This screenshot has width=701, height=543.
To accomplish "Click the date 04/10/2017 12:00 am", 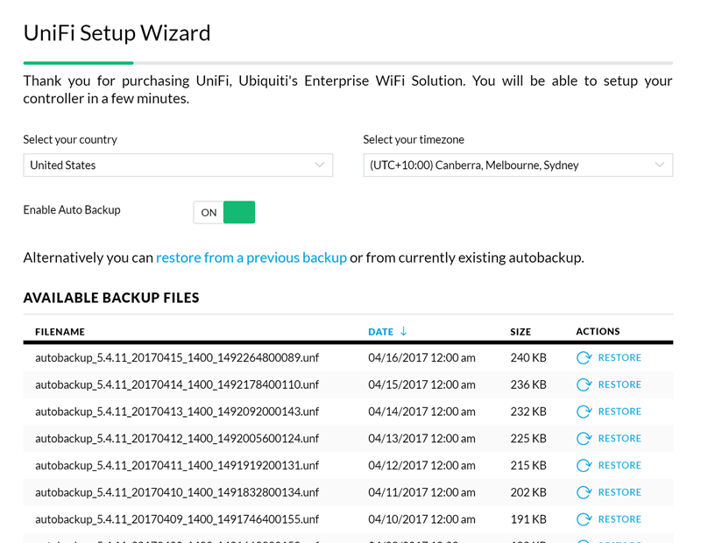I will [x=421, y=518].
